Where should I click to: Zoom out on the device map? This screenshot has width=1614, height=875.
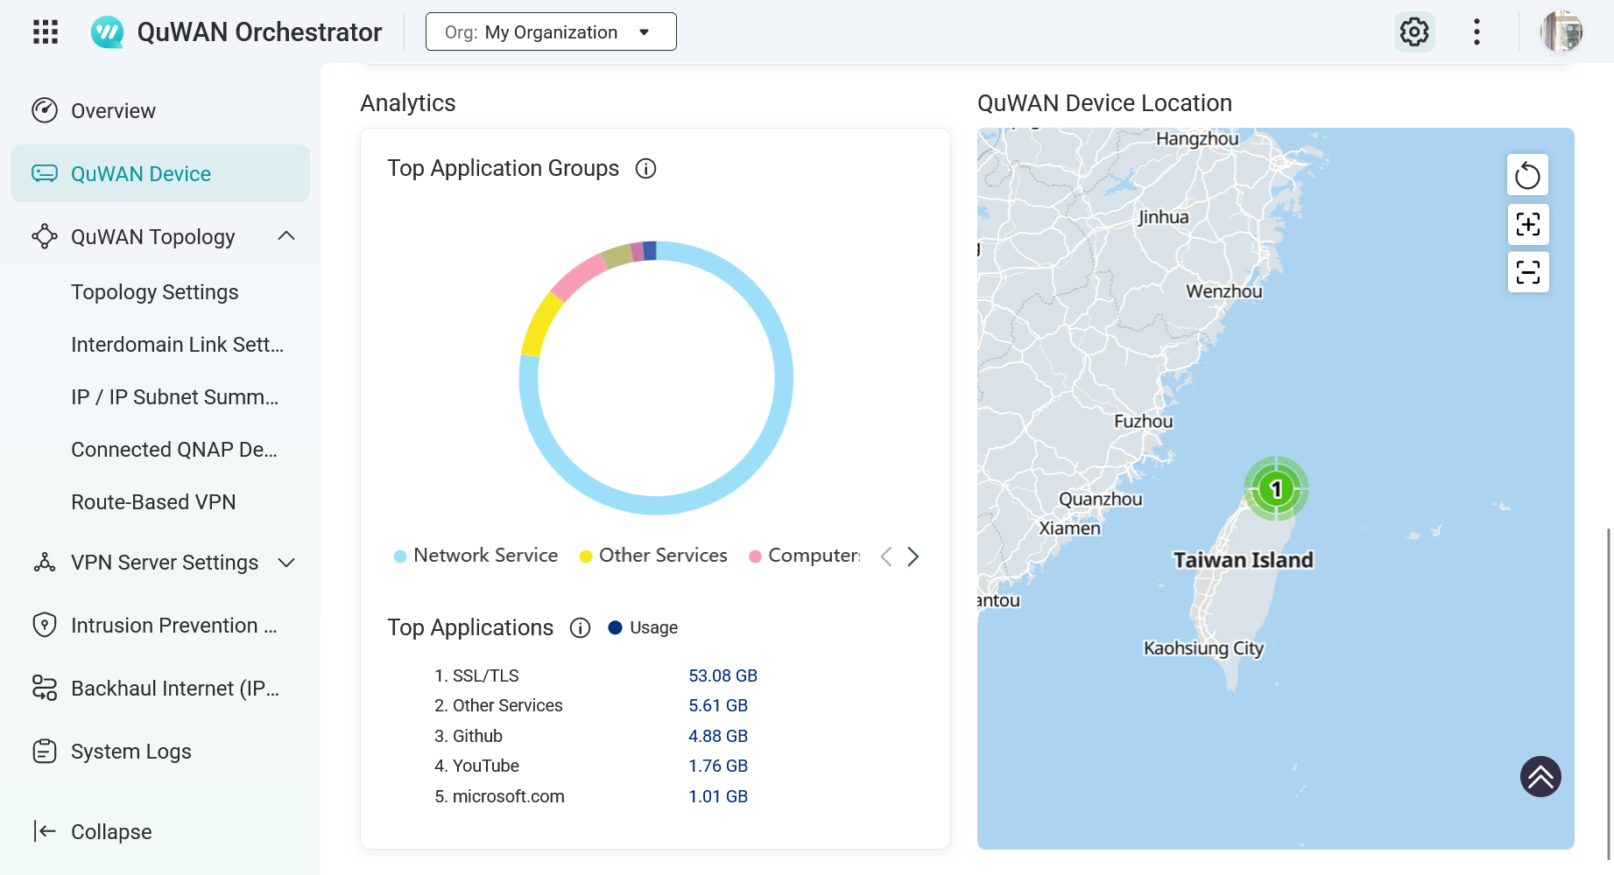1527,272
